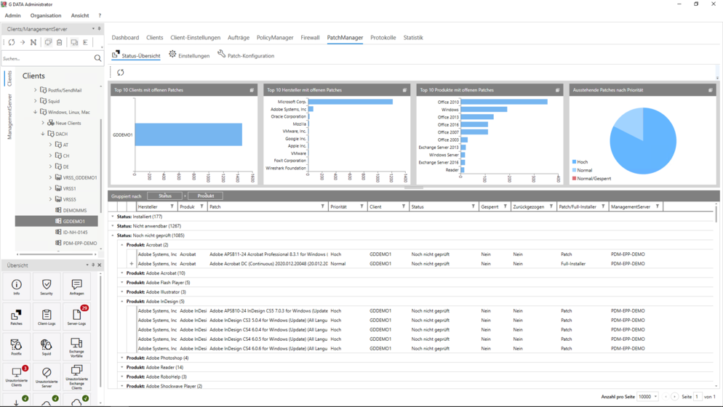
Task: Click the Unautorisierte Clients icon
Action: coord(17,376)
